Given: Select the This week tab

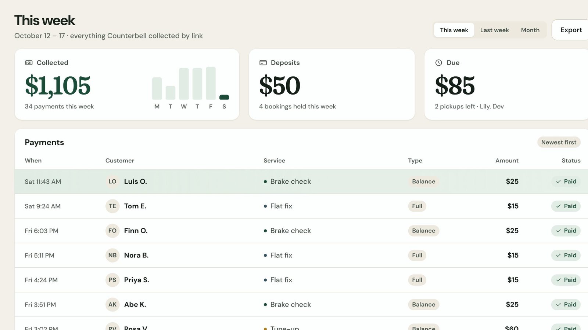Looking at the screenshot, I should pos(454,30).
